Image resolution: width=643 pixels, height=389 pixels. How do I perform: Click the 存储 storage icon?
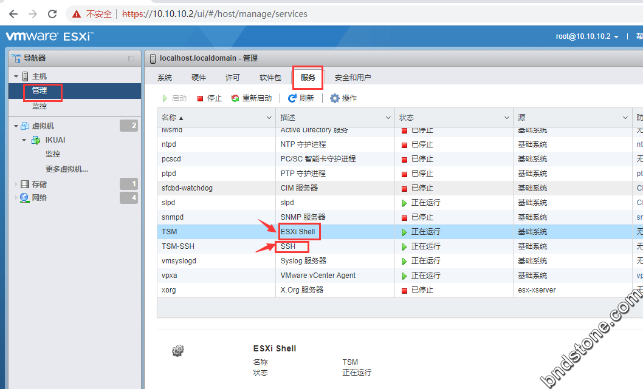(25, 184)
